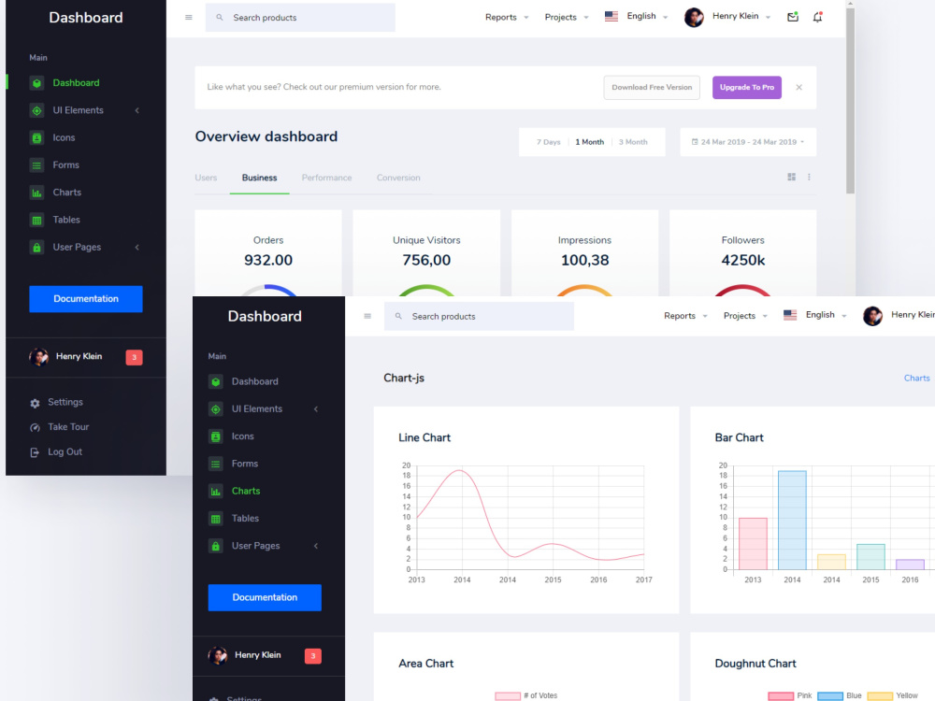Click # of Votes legend swatch in Area Chart

508,695
